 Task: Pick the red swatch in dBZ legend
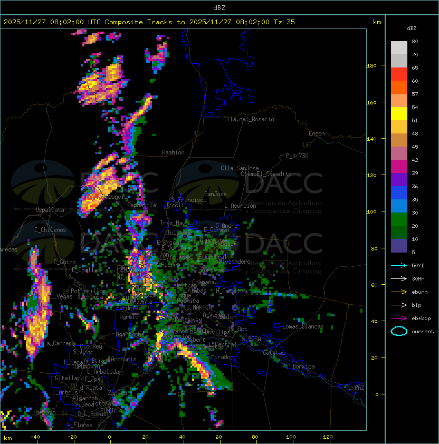[x=399, y=74]
